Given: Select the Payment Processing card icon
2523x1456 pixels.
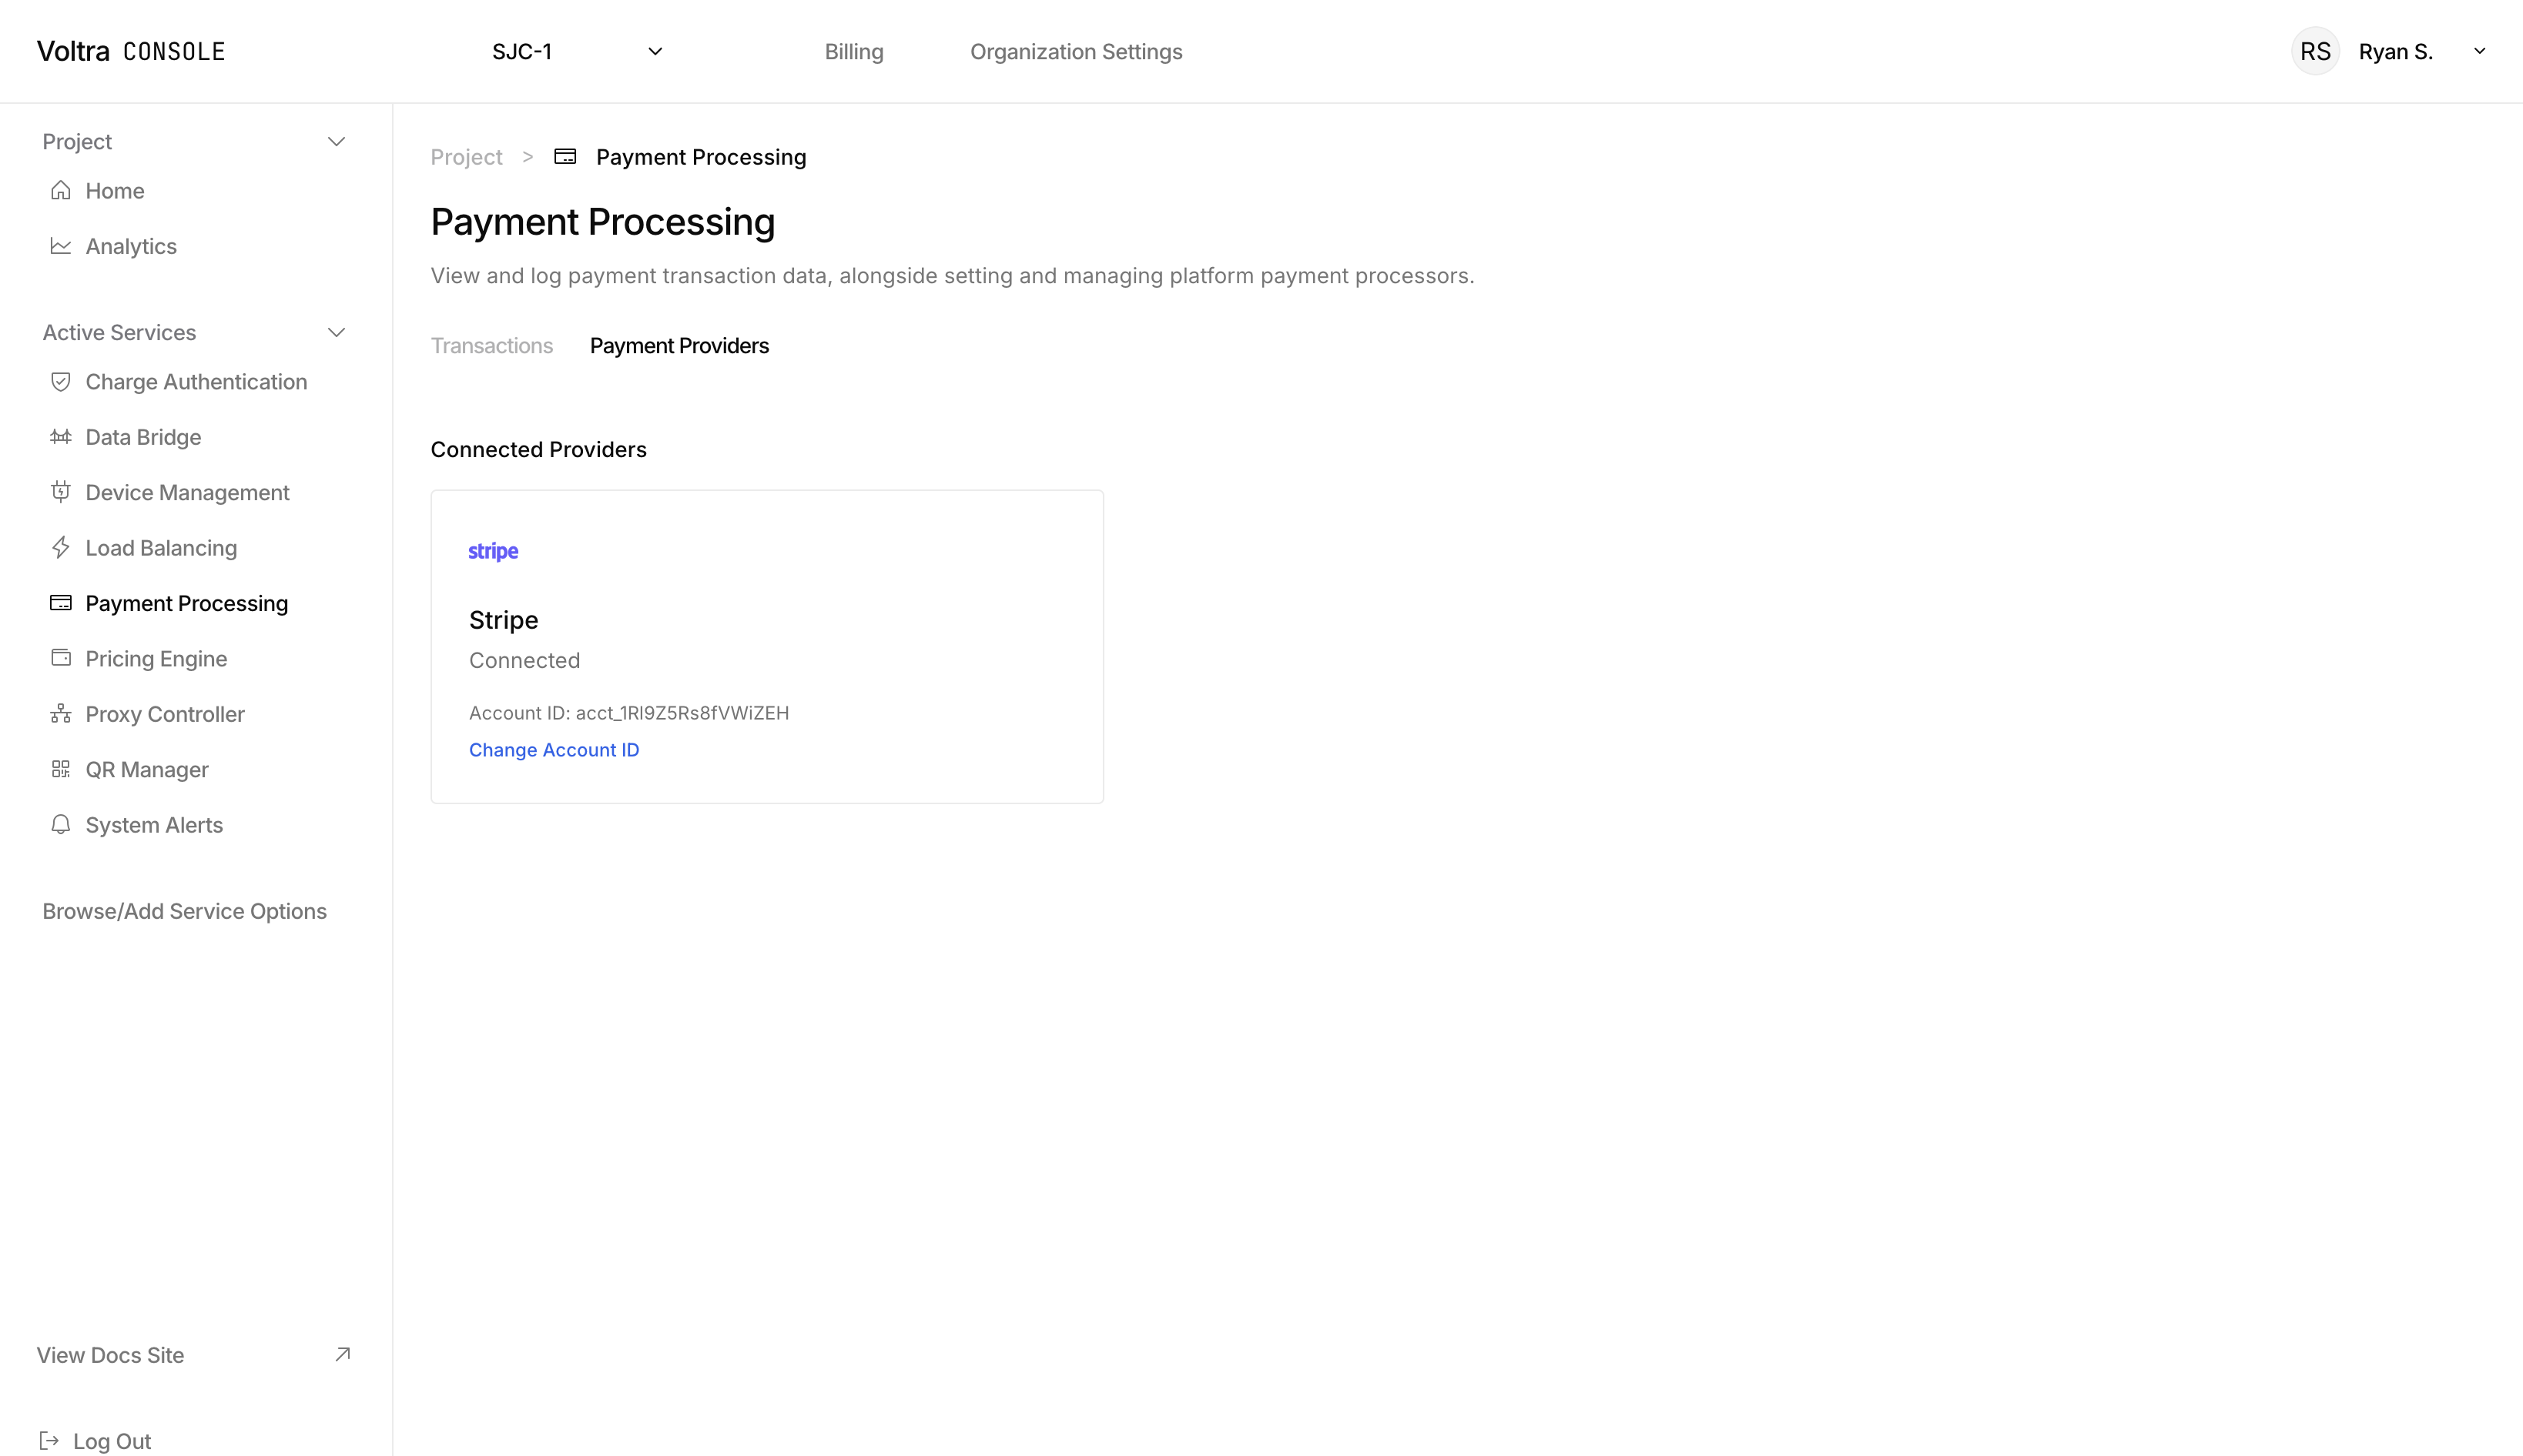Looking at the screenshot, I should tap(60, 602).
